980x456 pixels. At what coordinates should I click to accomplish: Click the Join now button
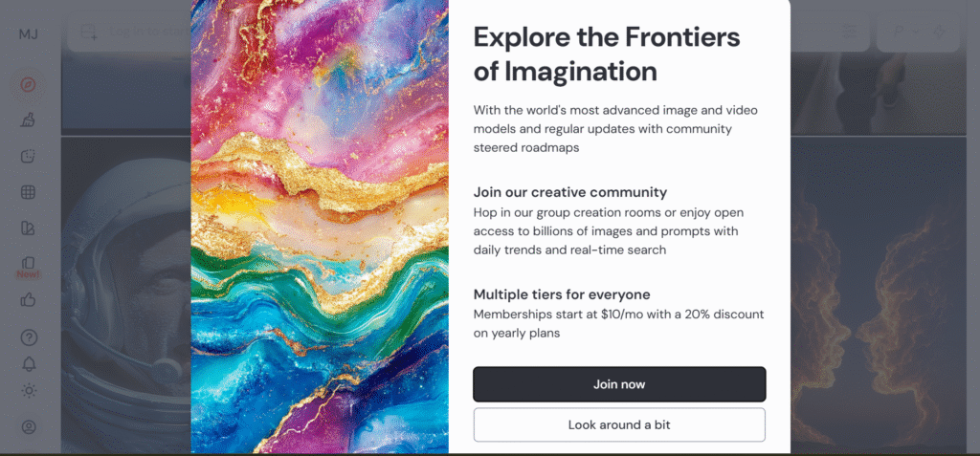pyautogui.click(x=619, y=384)
